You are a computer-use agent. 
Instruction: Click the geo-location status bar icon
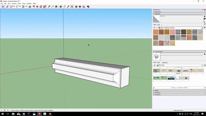(x=1, y=110)
